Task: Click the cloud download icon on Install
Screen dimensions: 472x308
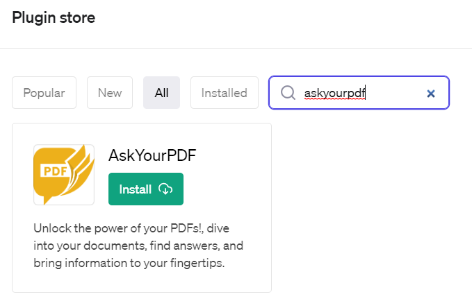Action: point(165,189)
